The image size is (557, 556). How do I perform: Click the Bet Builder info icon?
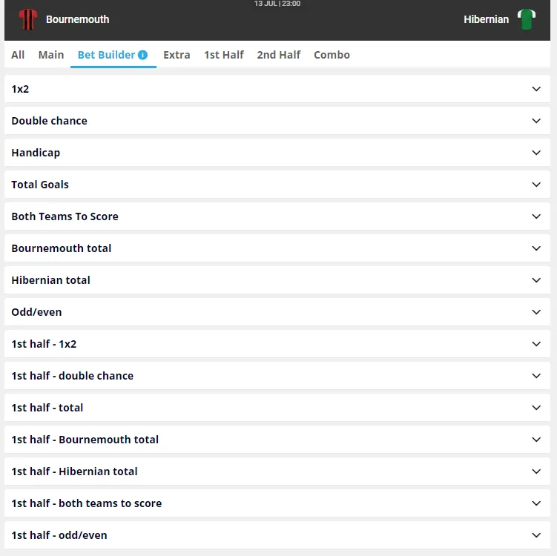(x=143, y=55)
